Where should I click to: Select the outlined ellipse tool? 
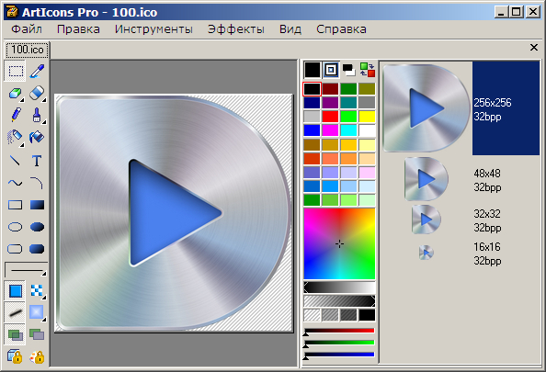coord(15,227)
